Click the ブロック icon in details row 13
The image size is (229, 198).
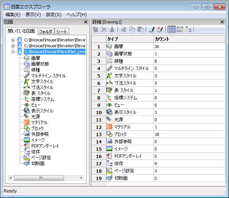[x=109, y=134]
